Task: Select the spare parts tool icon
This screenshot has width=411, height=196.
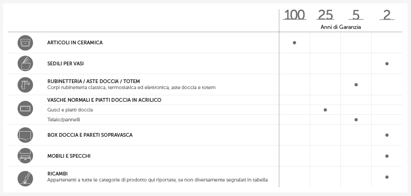Action: 25,178
